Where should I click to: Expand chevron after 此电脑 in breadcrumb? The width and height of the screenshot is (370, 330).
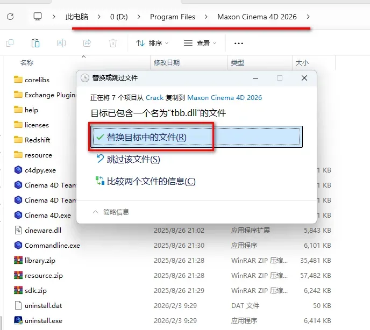[99, 17]
